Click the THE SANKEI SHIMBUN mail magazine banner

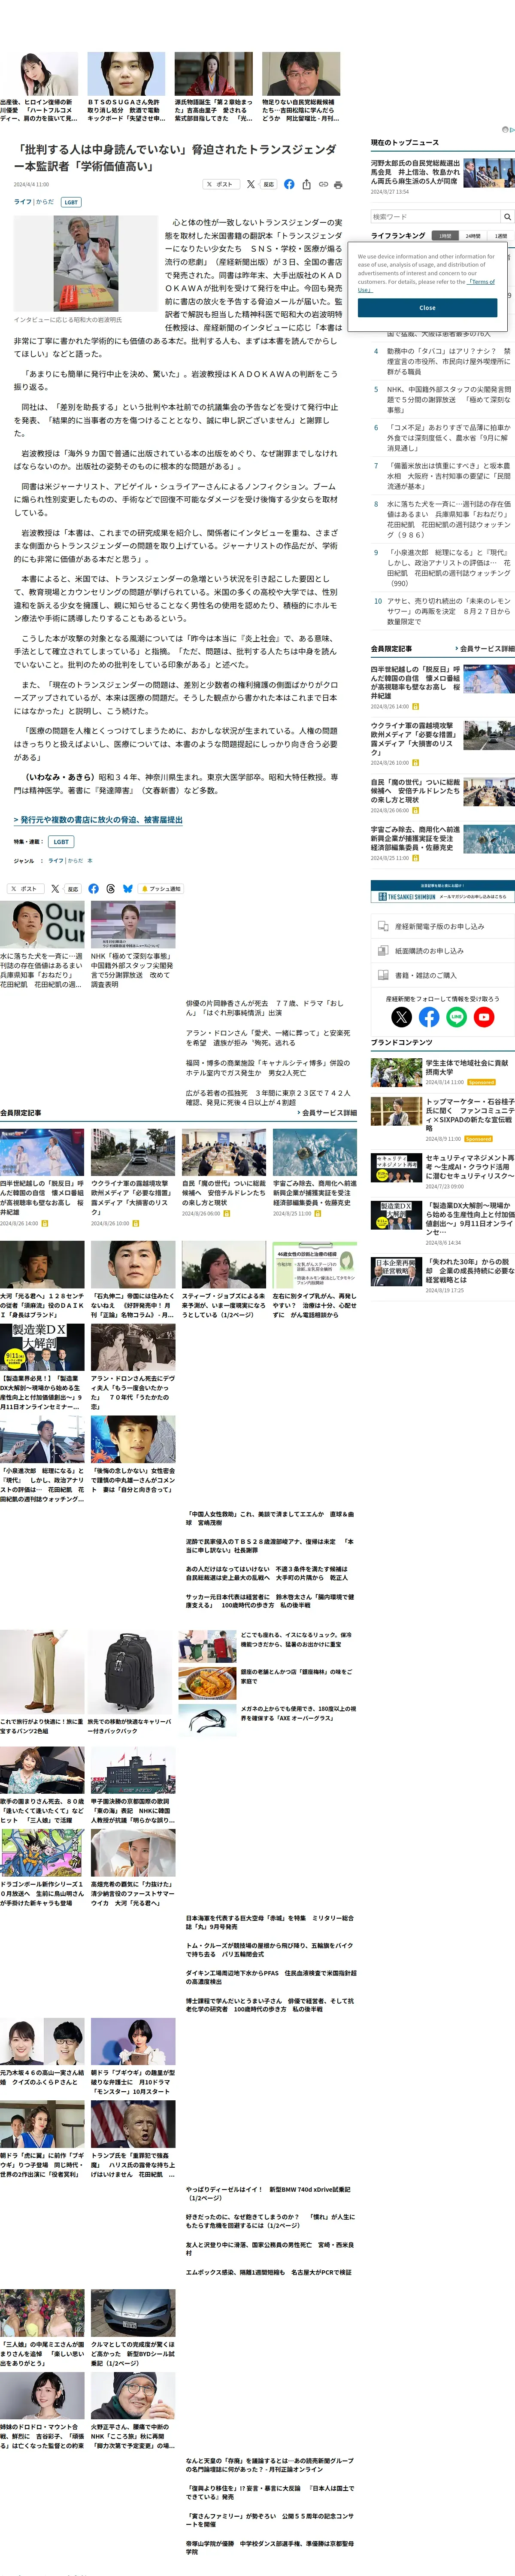[442, 891]
